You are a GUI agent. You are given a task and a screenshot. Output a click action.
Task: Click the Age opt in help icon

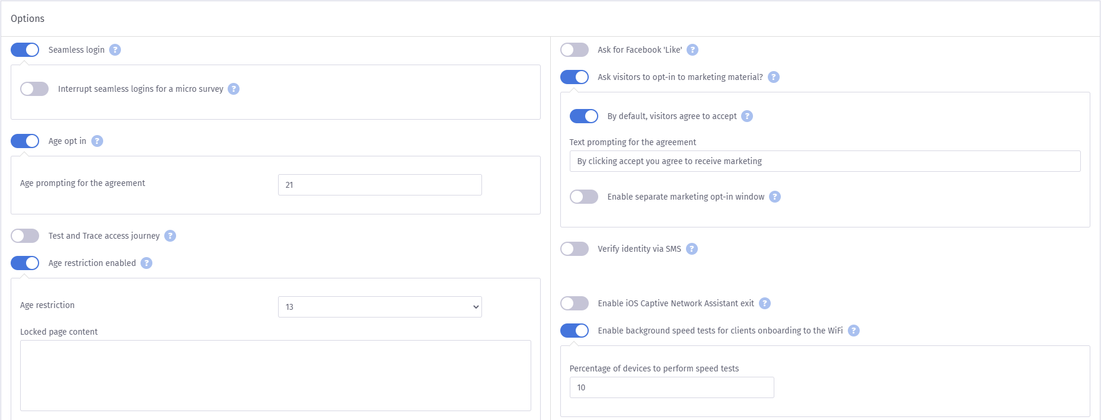tap(97, 141)
